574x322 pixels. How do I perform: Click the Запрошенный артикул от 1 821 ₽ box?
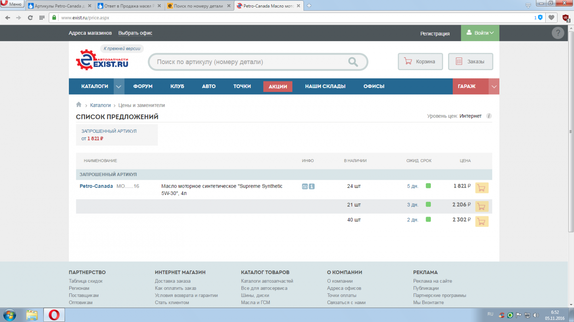tap(117, 135)
